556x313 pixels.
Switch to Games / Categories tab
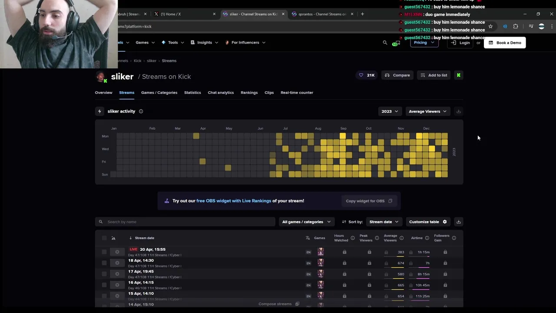coord(159,93)
